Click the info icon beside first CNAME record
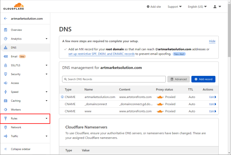Image resolution: width=231 pixels, height=155 pixels. (x=62, y=97)
